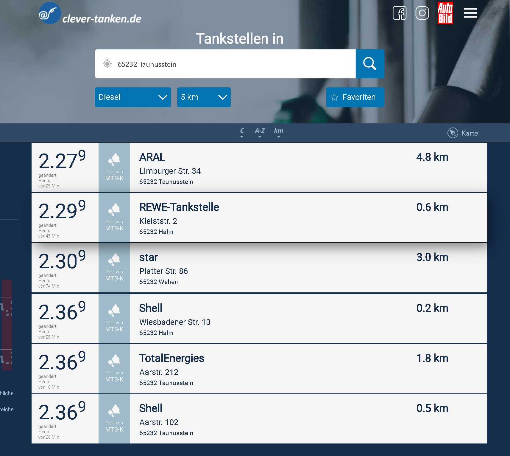Click the megaphone price icon for ARAL

[x=114, y=159]
